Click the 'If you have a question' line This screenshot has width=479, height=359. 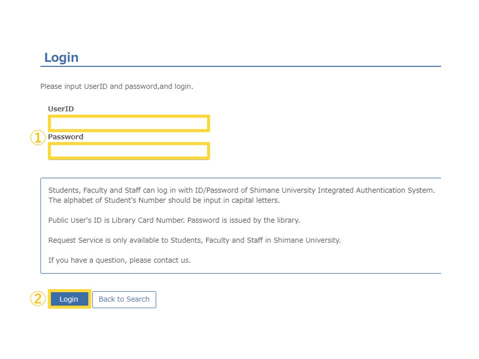(x=119, y=260)
